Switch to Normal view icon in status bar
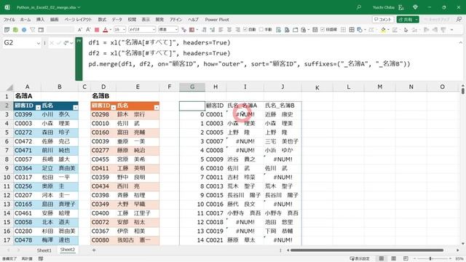The height and width of the screenshot is (262, 466). (382, 258)
